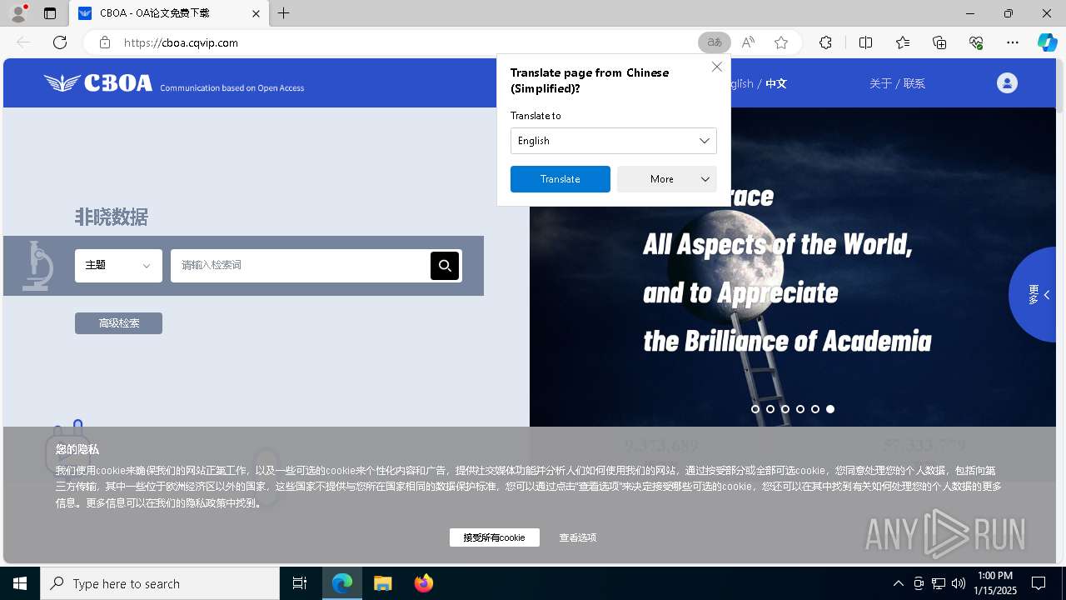The width and height of the screenshot is (1066, 600).
Task: Show hidden system tray icons
Action: (898, 583)
